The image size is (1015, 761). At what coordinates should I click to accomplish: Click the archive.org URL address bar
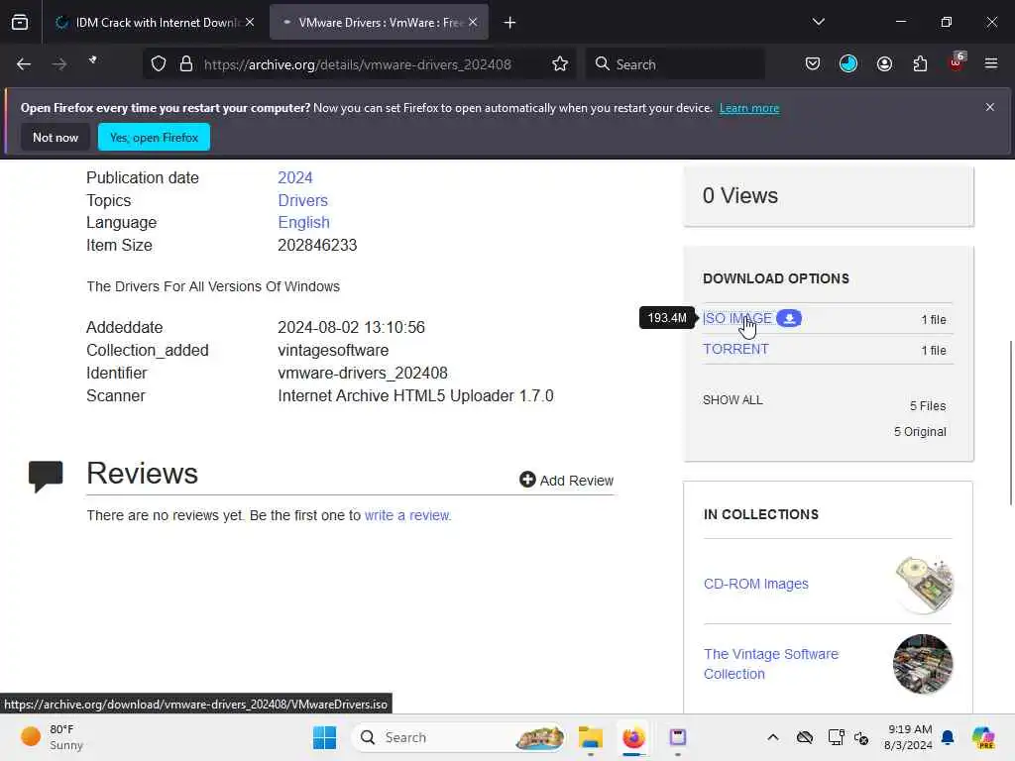click(357, 64)
